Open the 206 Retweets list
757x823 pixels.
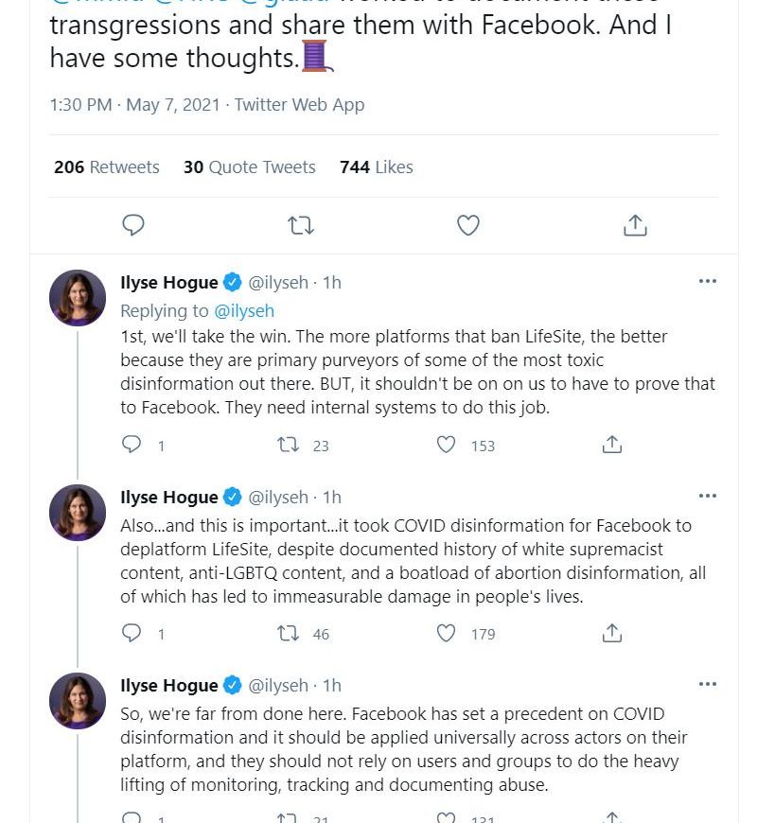[x=107, y=167]
